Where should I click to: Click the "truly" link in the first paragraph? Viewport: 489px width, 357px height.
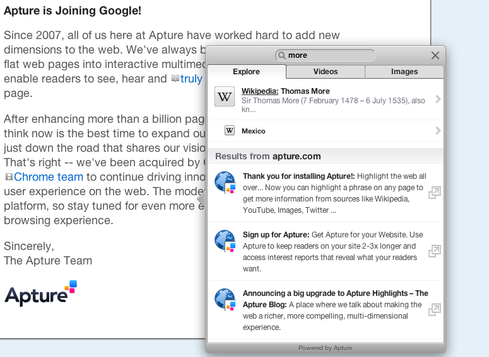pos(191,79)
